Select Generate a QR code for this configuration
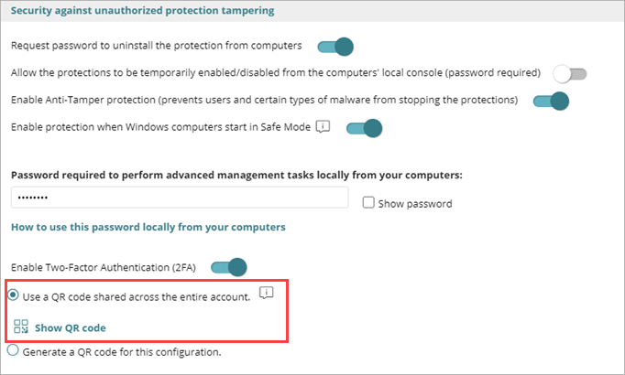Viewport: 625px width, 375px height. pyautogui.click(x=13, y=350)
